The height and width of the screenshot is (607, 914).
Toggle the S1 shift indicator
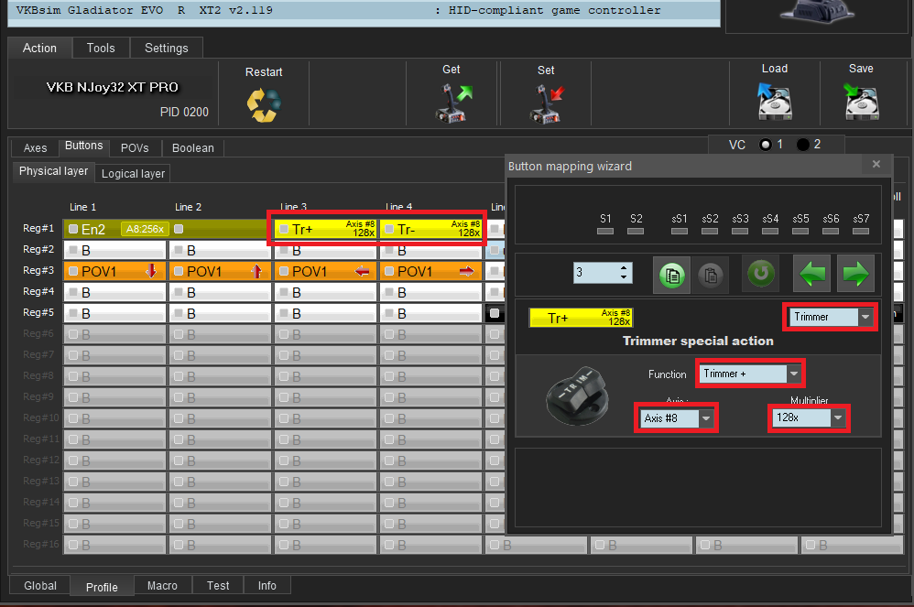pos(605,232)
